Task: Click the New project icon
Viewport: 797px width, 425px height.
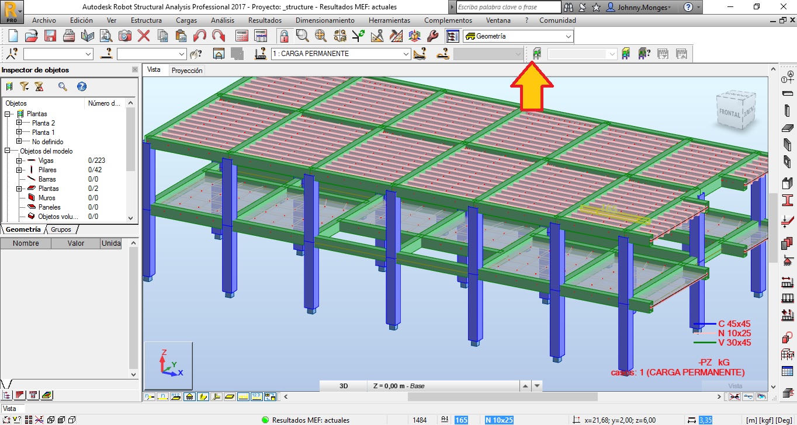Action: coord(13,36)
